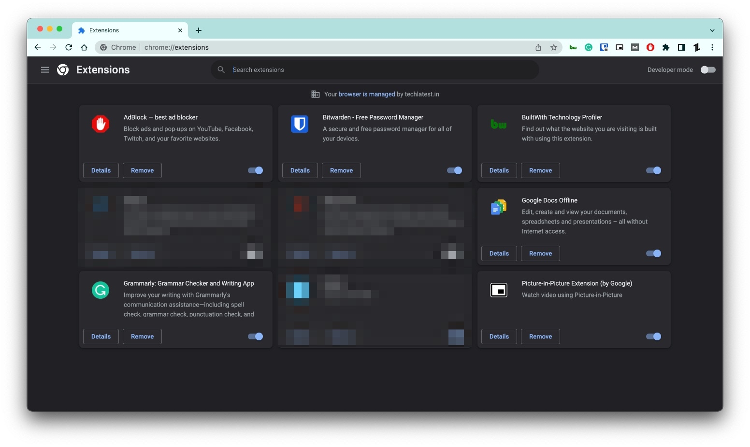The height and width of the screenshot is (447, 750).
Task: Go to the browser home page
Action: tap(84, 47)
